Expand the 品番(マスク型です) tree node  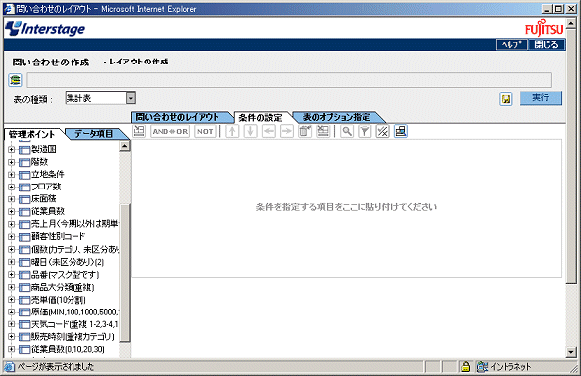(x=11, y=275)
